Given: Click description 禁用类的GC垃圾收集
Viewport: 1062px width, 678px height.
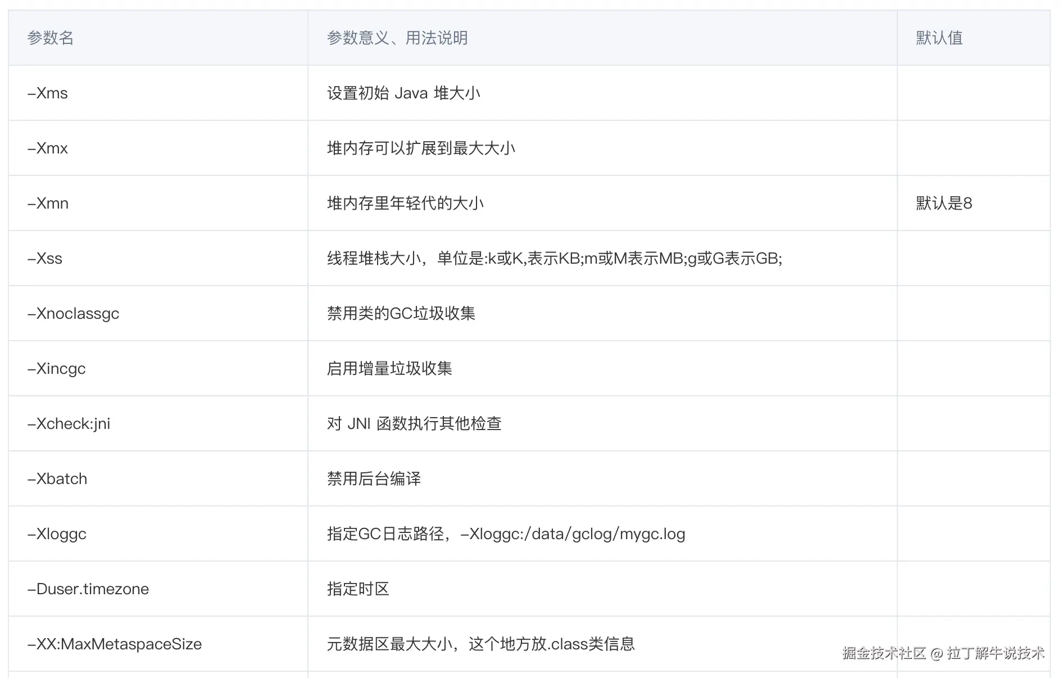Looking at the screenshot, I should point(401,313).
